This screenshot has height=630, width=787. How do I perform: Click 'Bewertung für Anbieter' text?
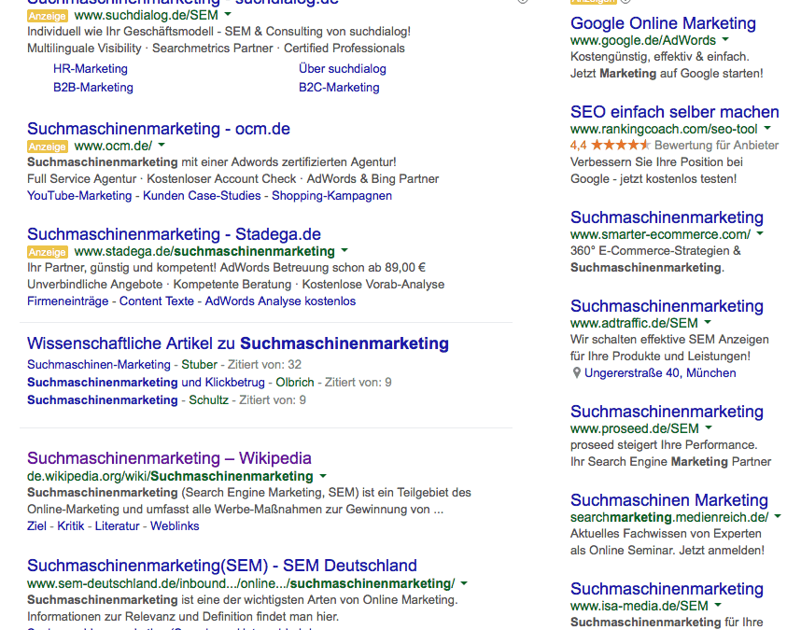point(717,146)
